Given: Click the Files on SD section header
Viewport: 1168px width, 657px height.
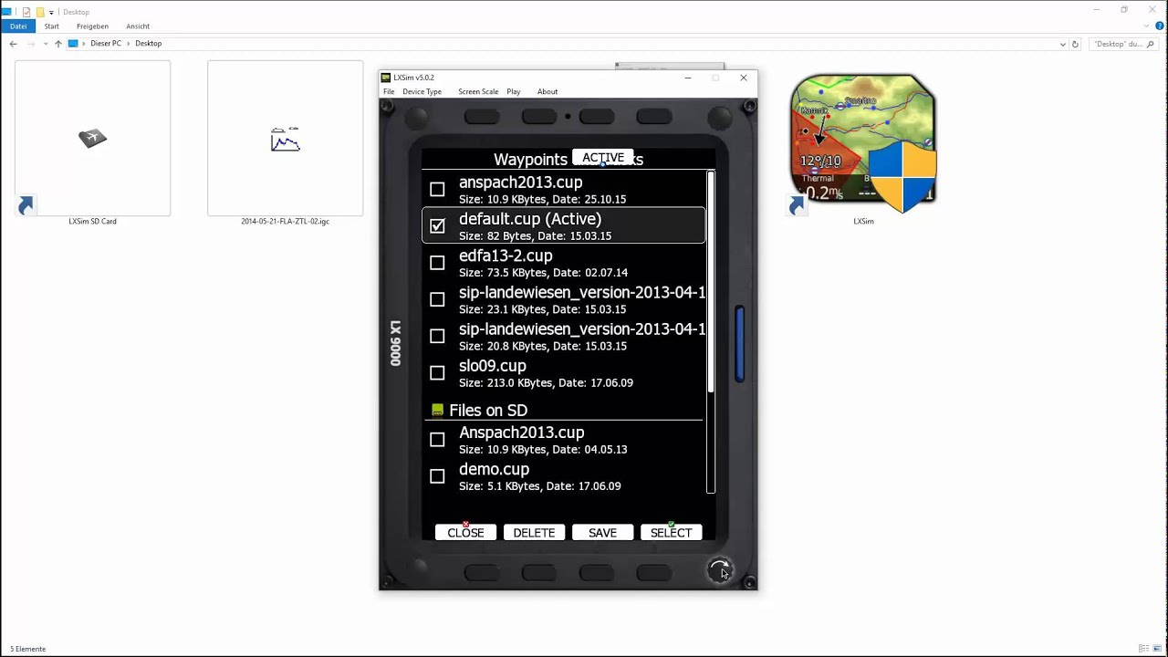Looking at the screenshot, I should (488, 411).
